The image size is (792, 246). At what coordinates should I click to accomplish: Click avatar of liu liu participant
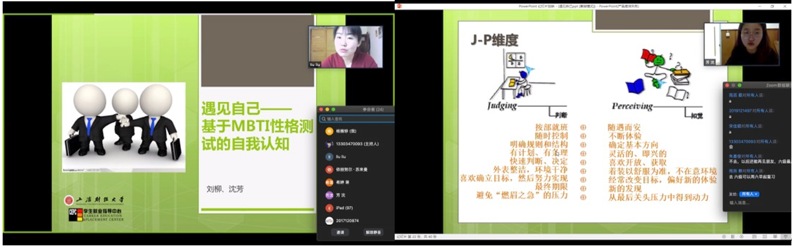[329, 156]
